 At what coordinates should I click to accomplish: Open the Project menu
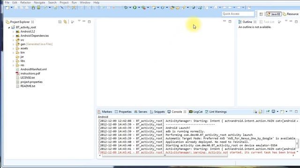(64, 2)
